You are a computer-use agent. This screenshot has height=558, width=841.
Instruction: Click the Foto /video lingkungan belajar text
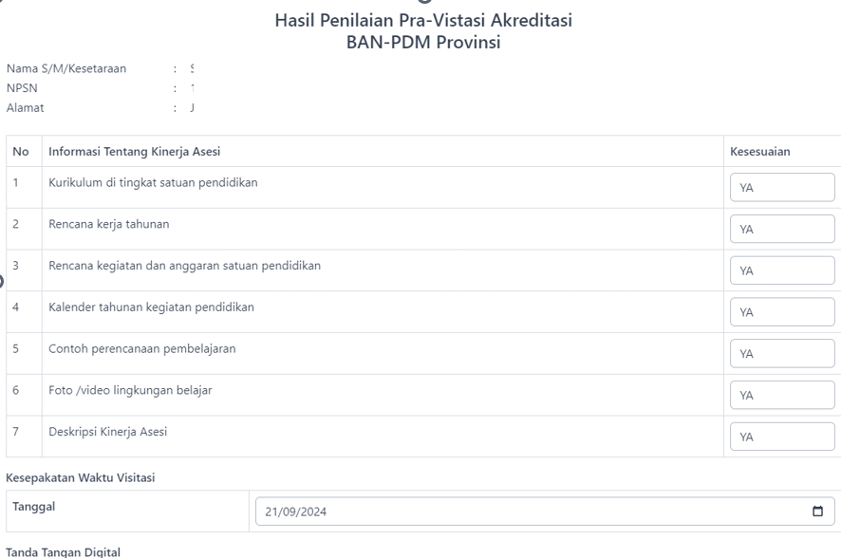pos(130,390)
